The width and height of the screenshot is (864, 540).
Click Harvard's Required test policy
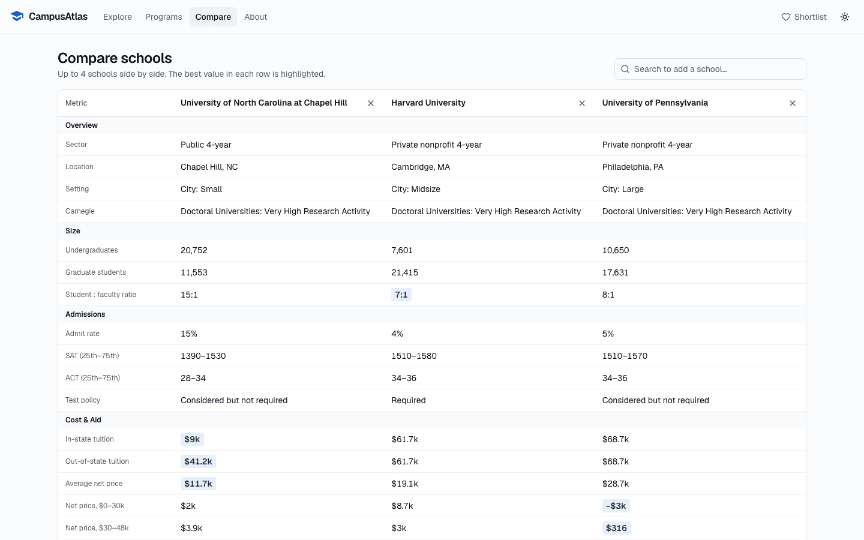point(409,400)
